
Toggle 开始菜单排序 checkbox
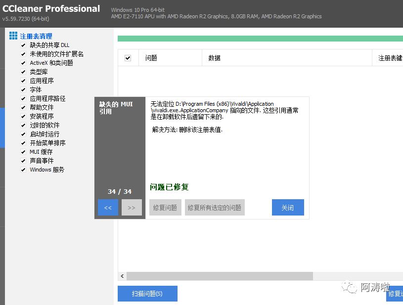click(x=23, y=143)
